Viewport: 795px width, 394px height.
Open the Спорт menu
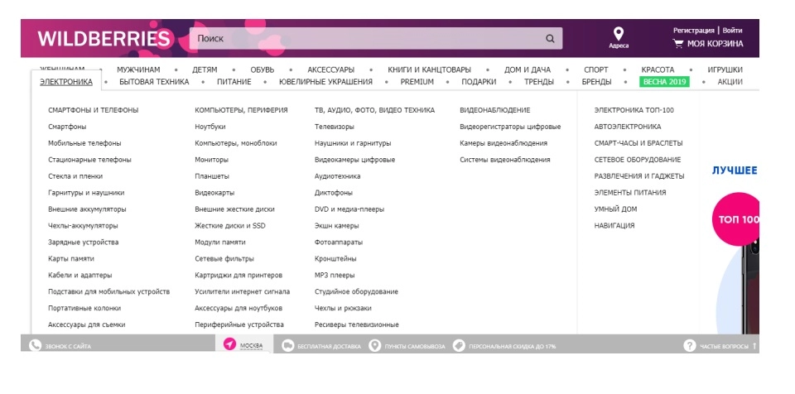tap(595, 70)
